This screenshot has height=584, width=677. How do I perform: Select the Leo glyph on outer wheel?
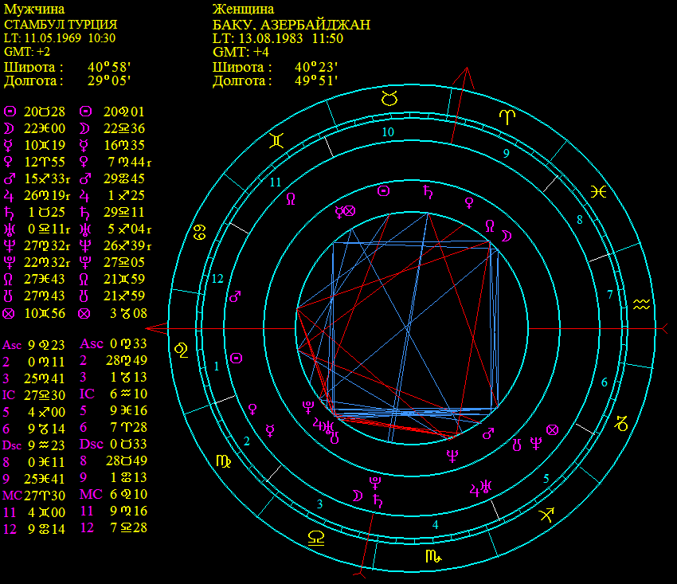click(182, 349)
